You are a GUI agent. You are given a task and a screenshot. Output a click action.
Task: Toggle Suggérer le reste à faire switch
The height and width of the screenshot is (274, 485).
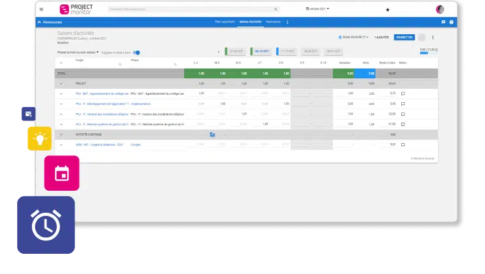(136, 53)
